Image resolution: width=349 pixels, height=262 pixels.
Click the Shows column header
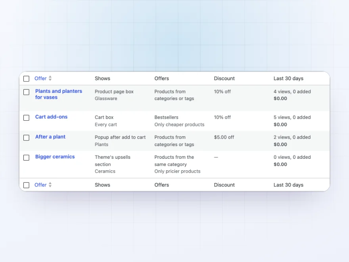[102, 79]
